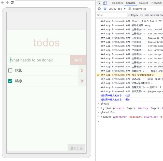Expand the global object result

tap(101, 108)
